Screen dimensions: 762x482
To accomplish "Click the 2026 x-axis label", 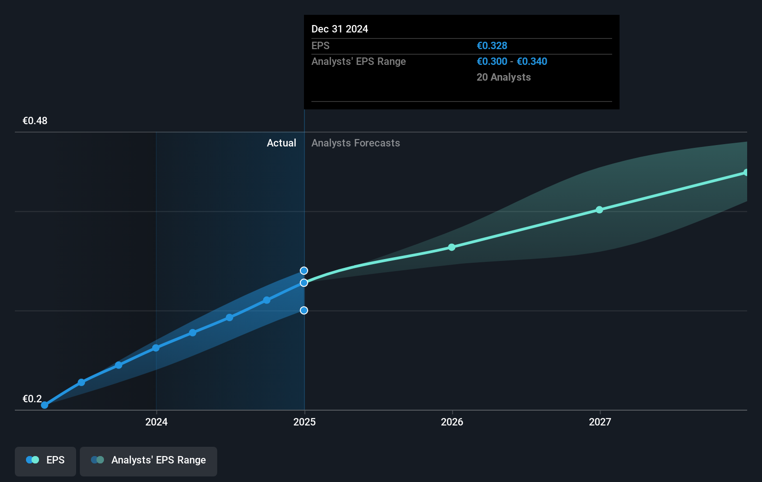I will [452, 422].
